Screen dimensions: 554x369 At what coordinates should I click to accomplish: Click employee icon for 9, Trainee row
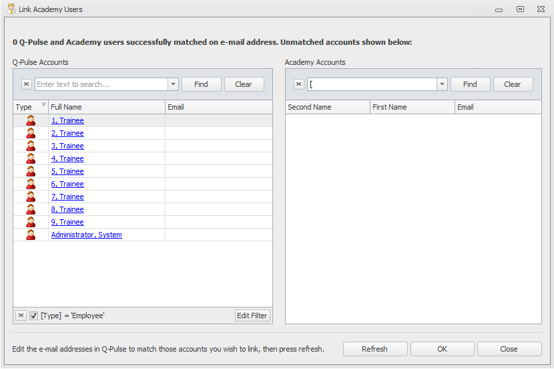pos(31,222)
